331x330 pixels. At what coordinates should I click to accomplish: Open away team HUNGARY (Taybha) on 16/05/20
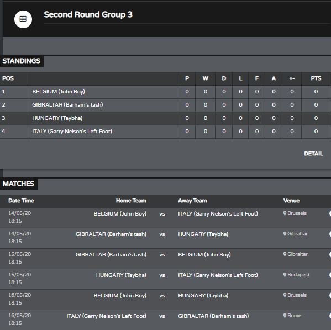(203, 295)
